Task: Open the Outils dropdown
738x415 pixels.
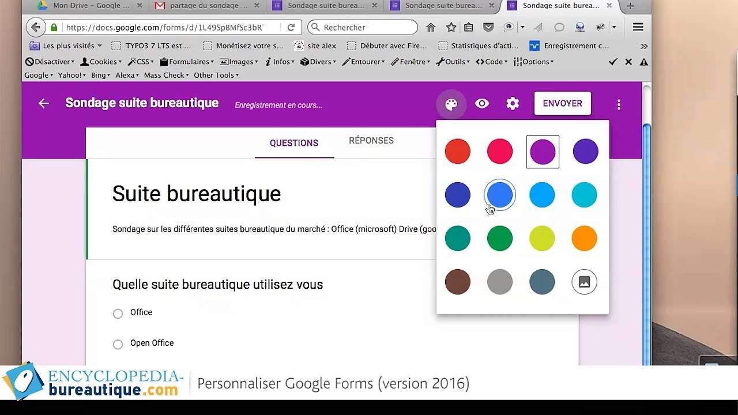Action: [453, 62]
